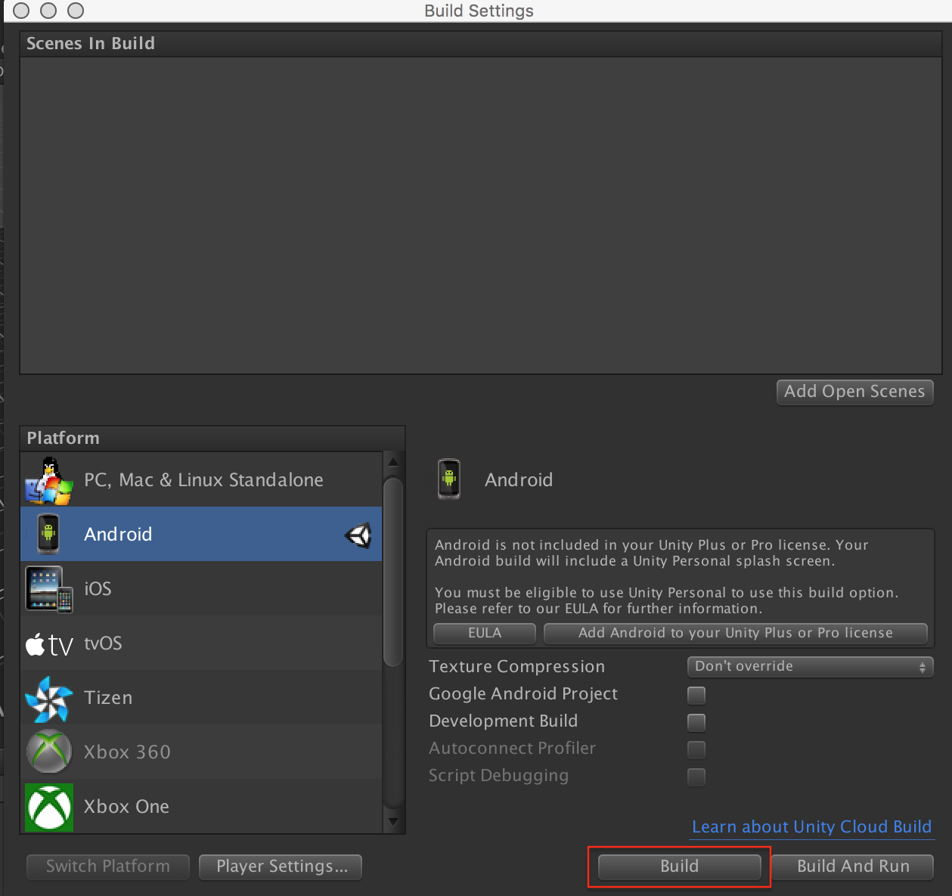Image resolution: width=952 pixels, height=896 pixels.
Task: Toggle the Script Debugging checkbox
Action: (x=696, y=777)
